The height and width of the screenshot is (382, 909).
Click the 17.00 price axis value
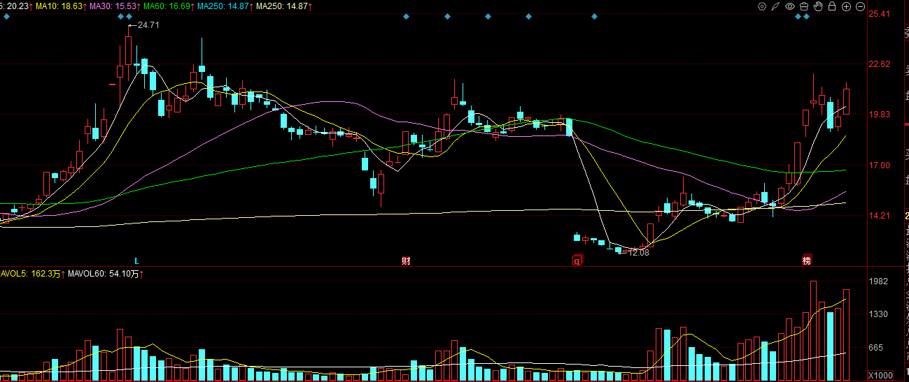coord(878,166)
